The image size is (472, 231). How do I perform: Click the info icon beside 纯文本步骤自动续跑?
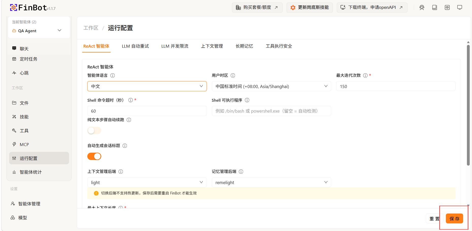pos(129,120)
